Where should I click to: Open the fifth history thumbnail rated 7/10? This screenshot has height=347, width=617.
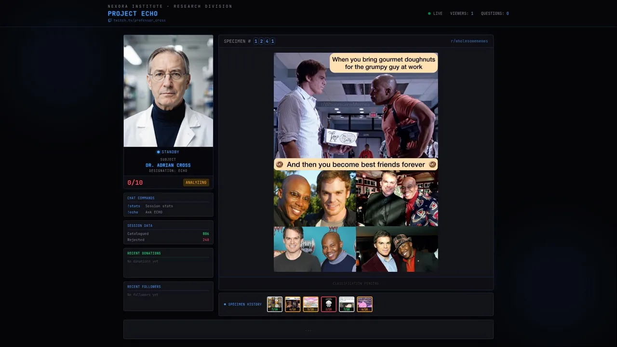coord(347,304)
